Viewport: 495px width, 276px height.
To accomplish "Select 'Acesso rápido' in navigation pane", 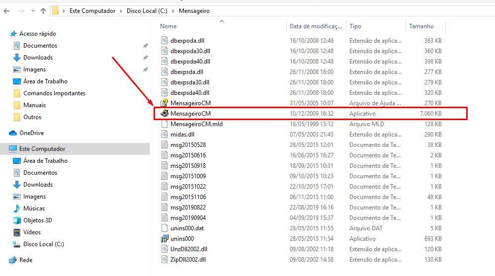I will coord(38,34).
